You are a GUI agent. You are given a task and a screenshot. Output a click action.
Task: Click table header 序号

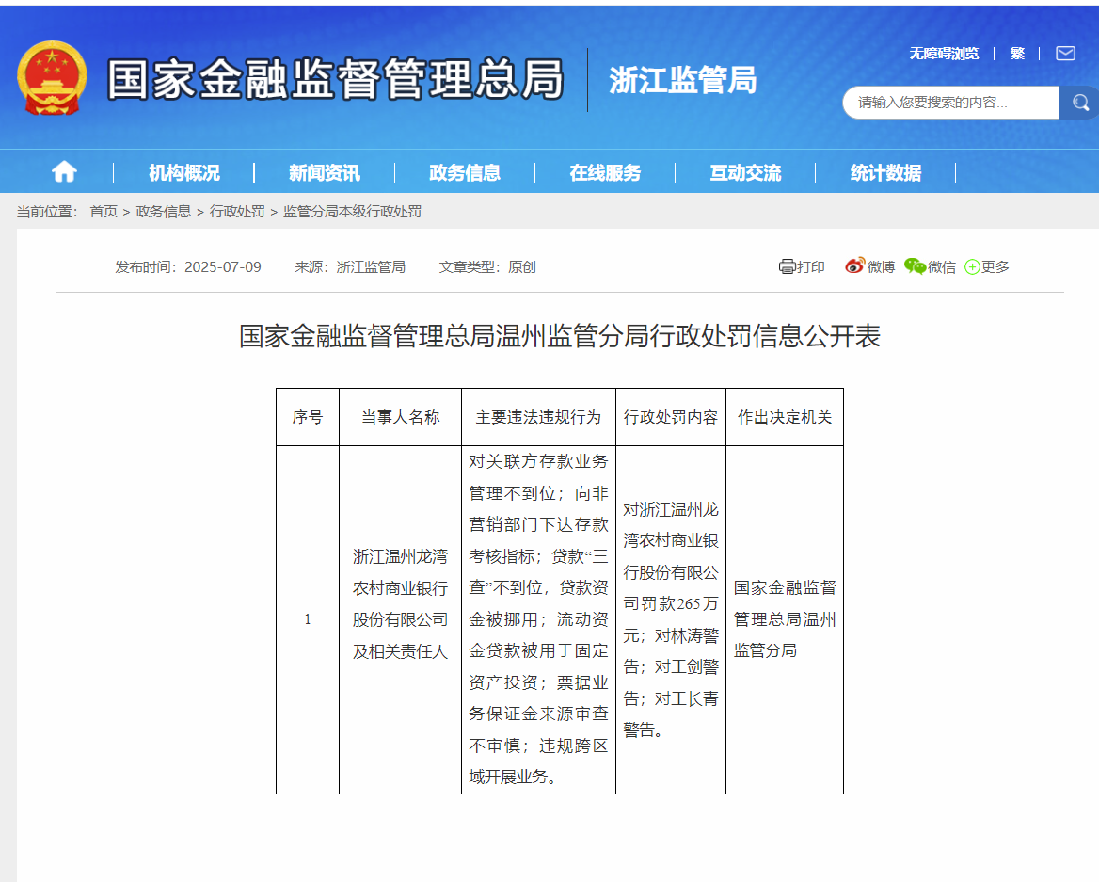coord(308,417)
